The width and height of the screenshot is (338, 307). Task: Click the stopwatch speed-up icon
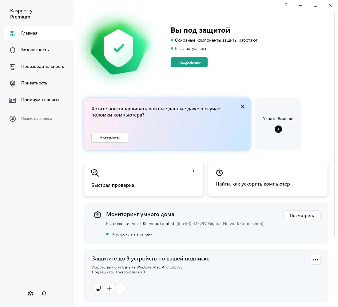pos(219,172)
